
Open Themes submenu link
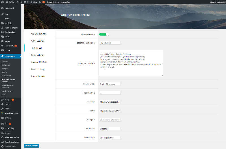tap(5, 61)
